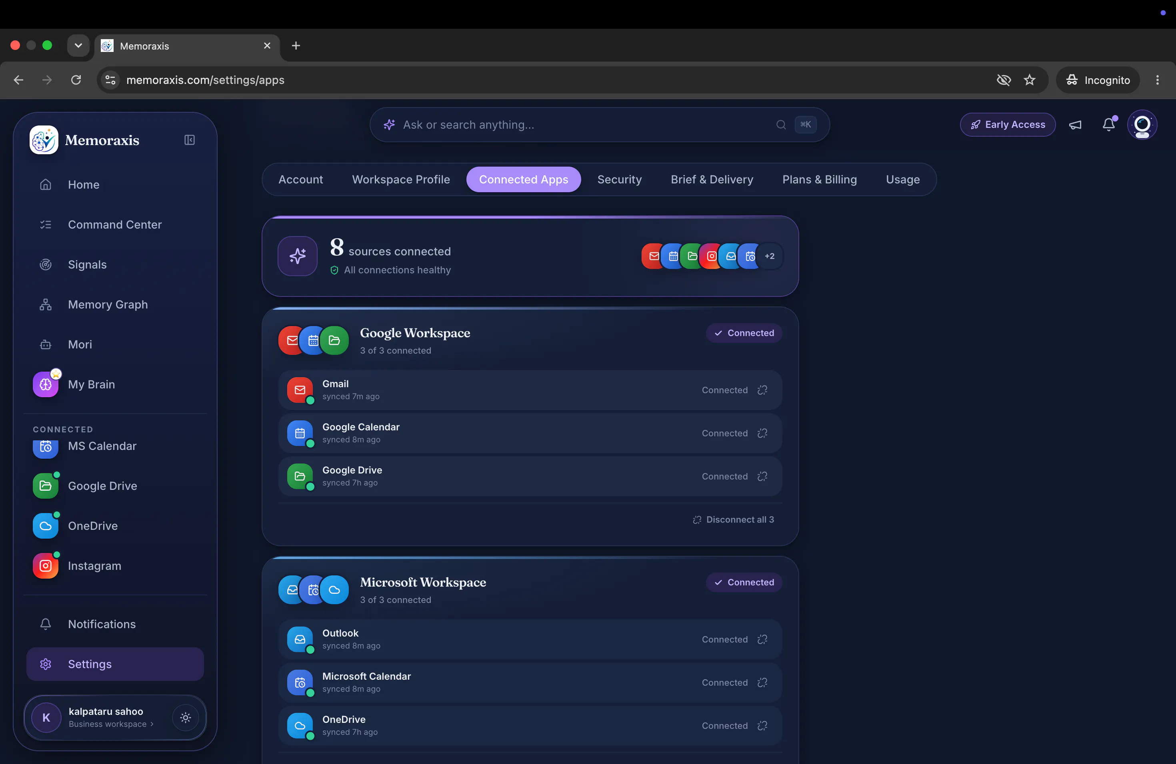The width and height of the screenshot is (1176, 764).
Task: Open the browser tab search dropdown
Action: 78,46
